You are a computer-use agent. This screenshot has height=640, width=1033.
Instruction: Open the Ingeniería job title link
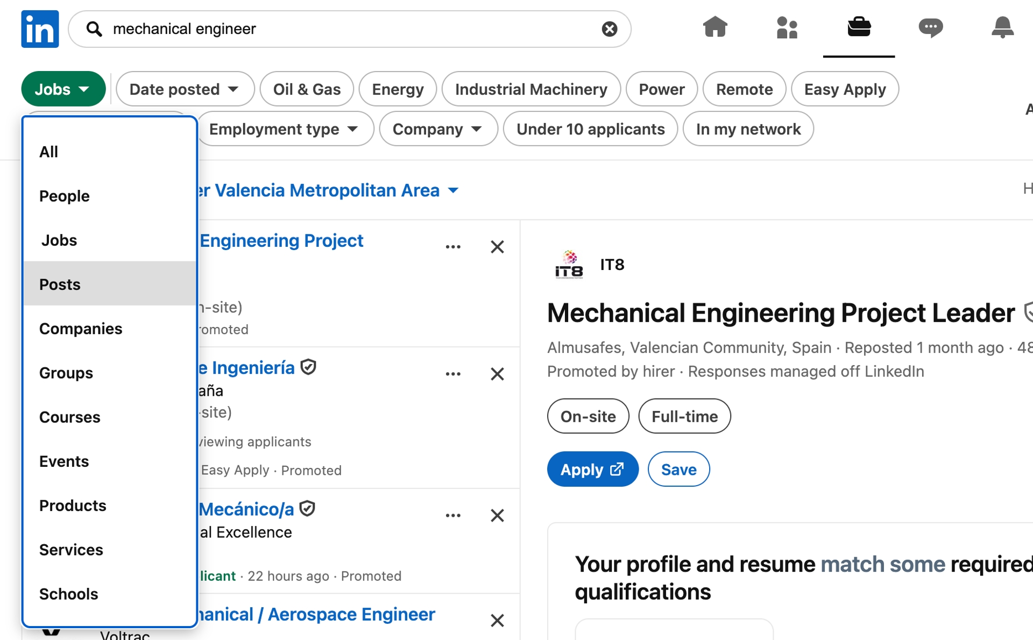click(246, 367)
